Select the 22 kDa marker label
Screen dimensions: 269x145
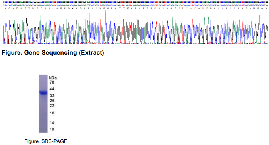point(52,105)
